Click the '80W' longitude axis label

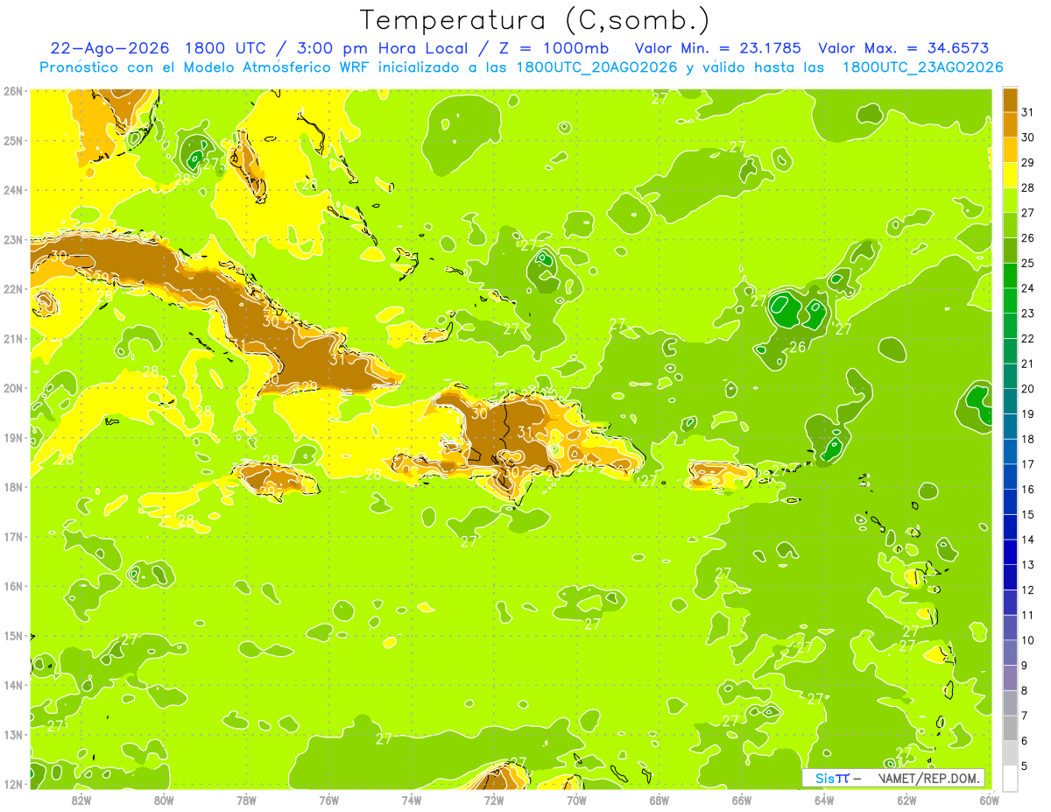164,800
